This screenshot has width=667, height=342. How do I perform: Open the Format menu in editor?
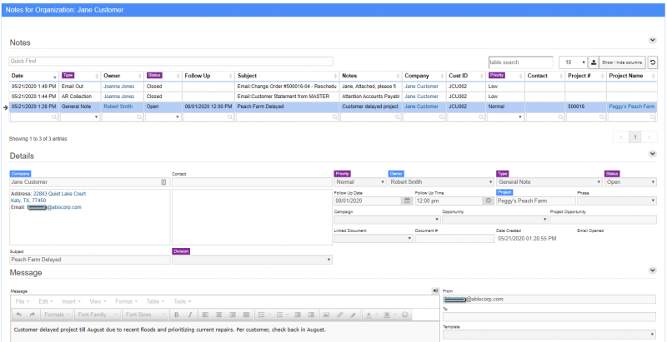(x=126, y=301)
